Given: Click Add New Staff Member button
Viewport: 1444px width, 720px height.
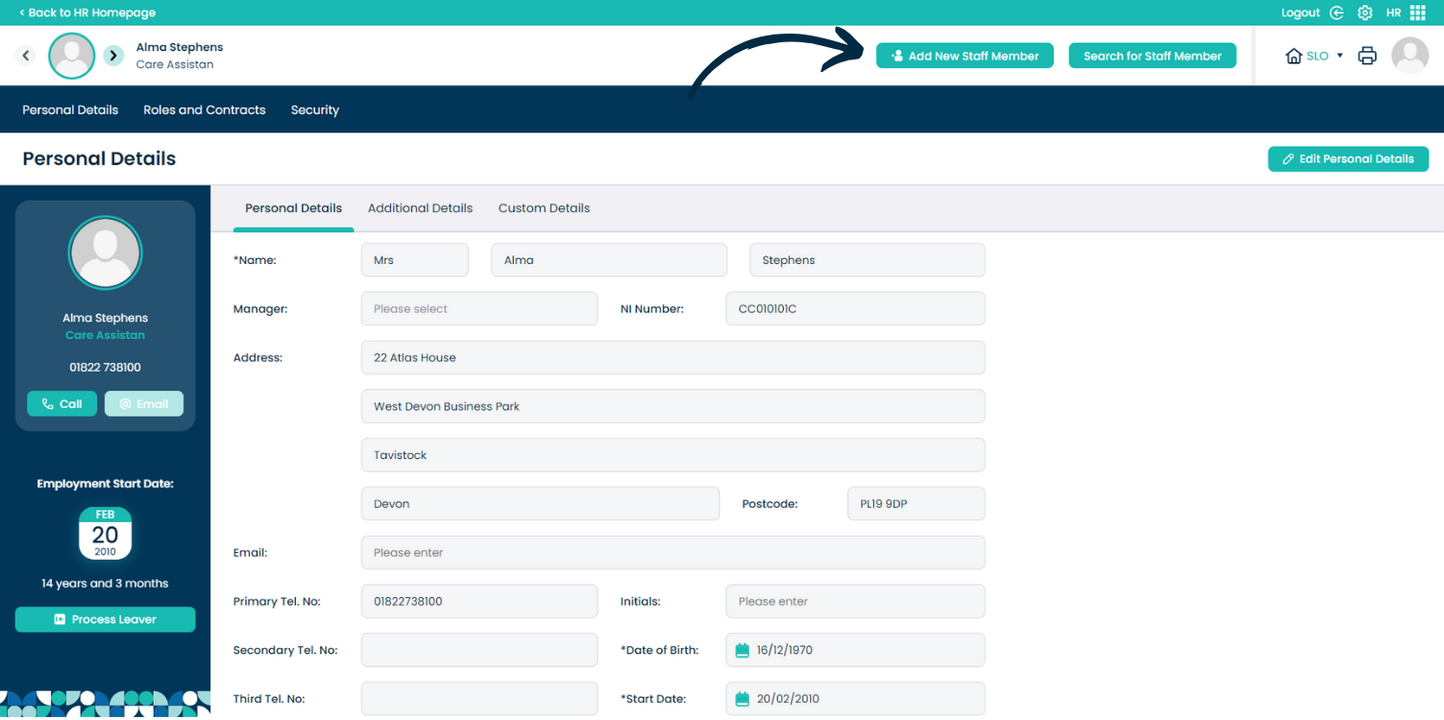Looking at the screenshot, I should 965,56.
